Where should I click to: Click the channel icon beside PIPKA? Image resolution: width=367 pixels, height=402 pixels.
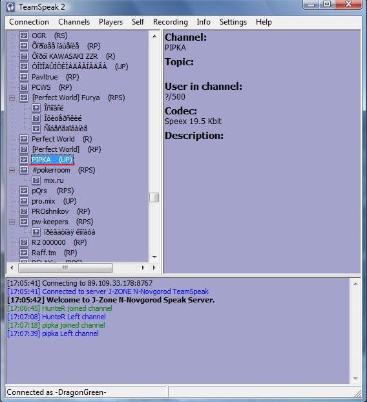pos(24,160)
